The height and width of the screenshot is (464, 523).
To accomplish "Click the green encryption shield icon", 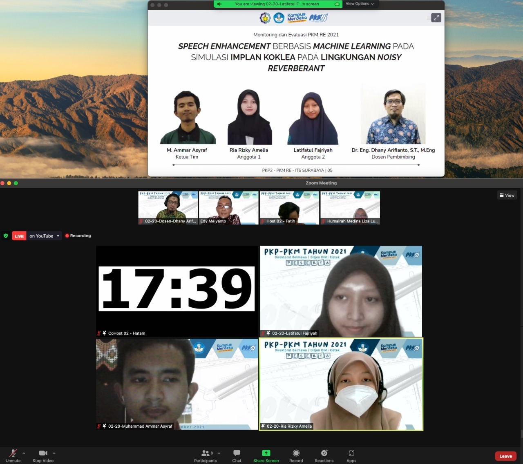I will pos(6,236).
